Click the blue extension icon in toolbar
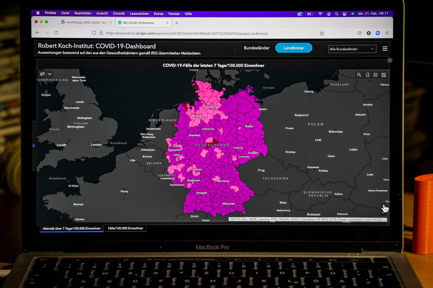This screenshot has width=433, height=288. (378, 33)
